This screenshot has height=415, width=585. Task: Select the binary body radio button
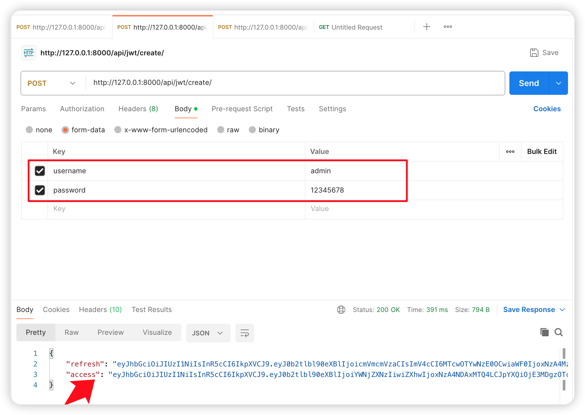(x=252, y=130)
